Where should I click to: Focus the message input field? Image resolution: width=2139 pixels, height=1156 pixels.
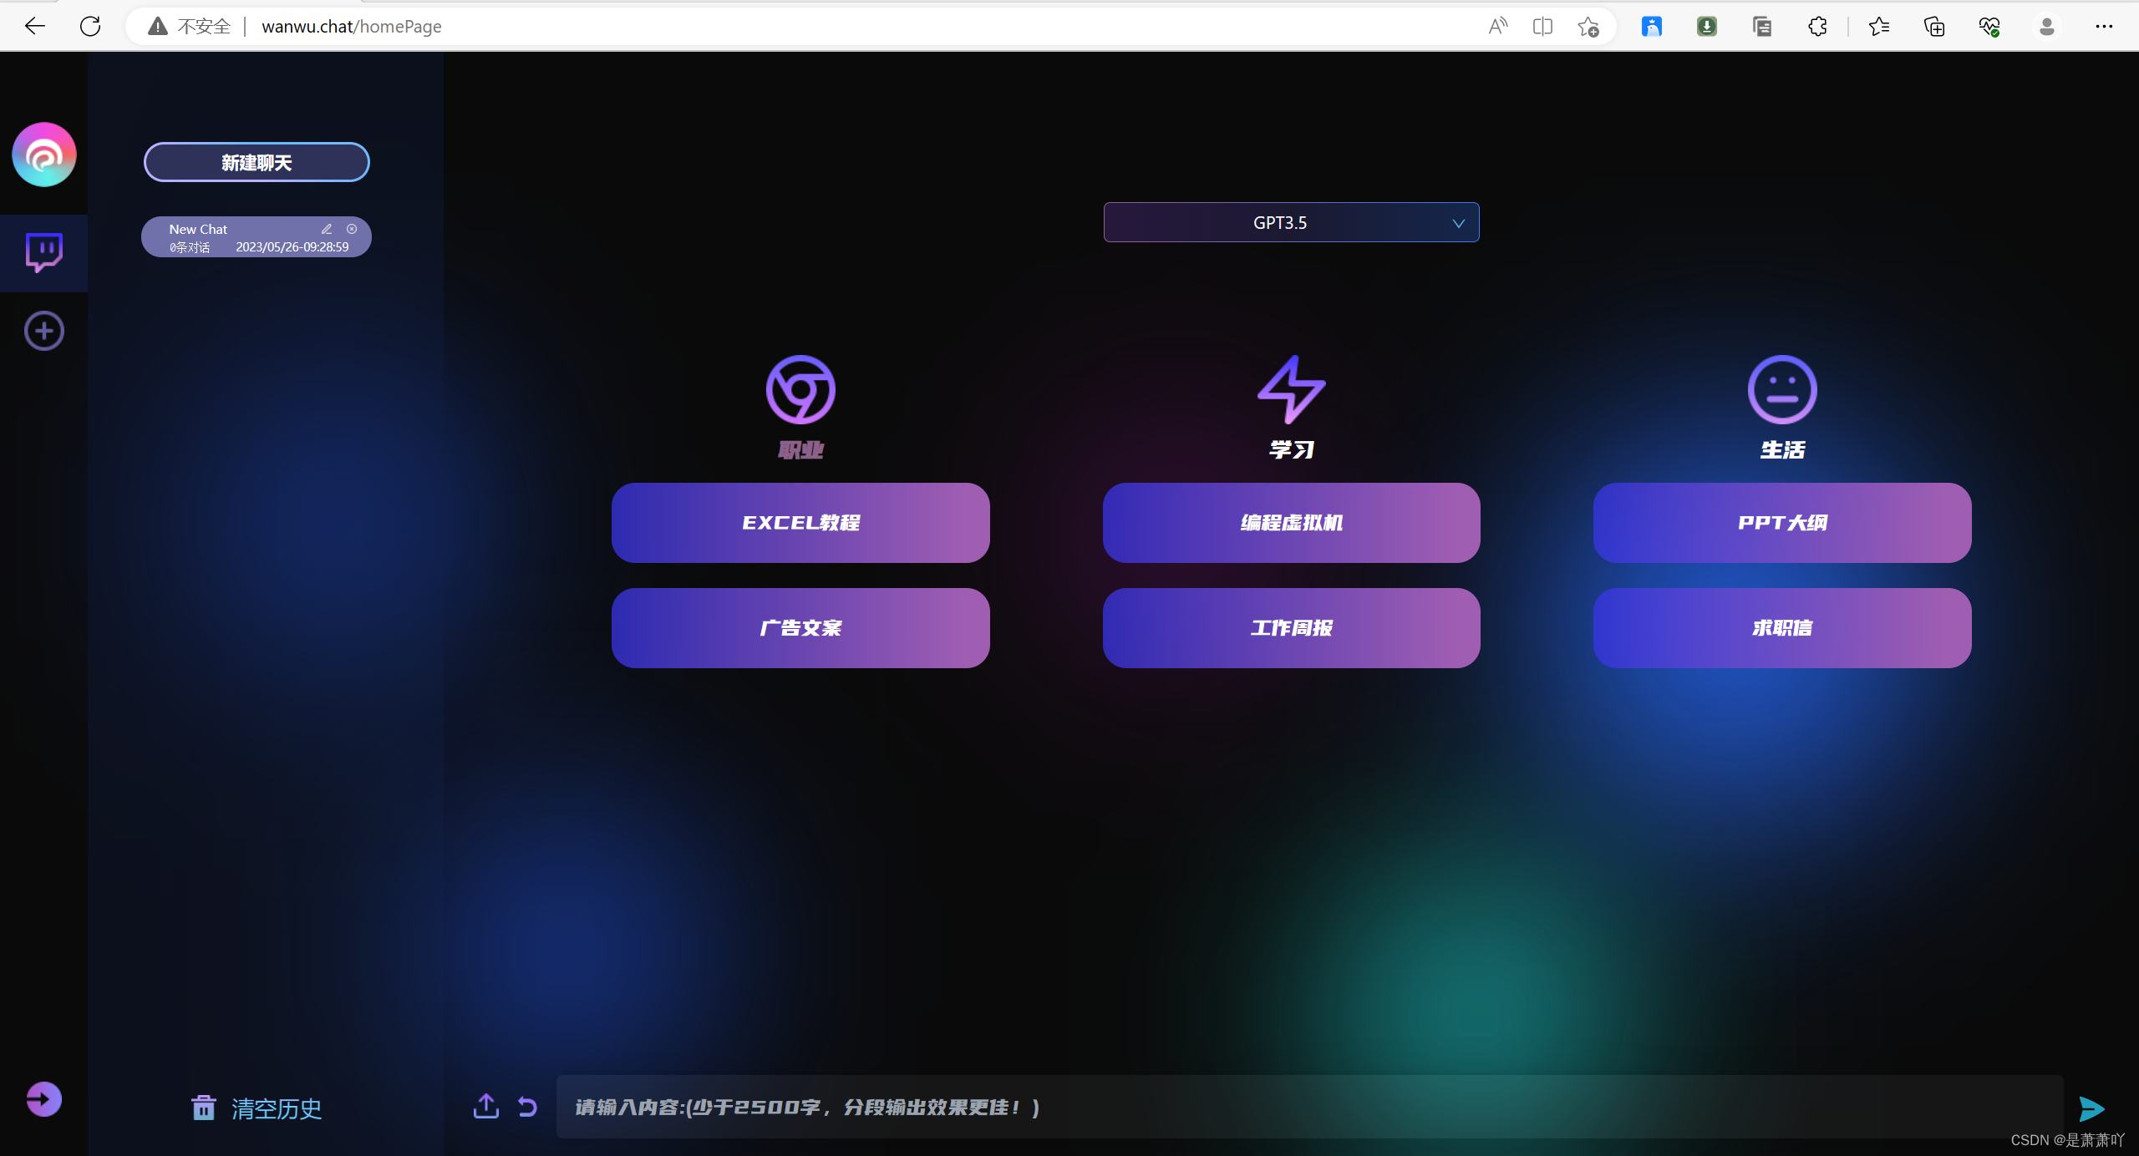coord(1309,1107)
